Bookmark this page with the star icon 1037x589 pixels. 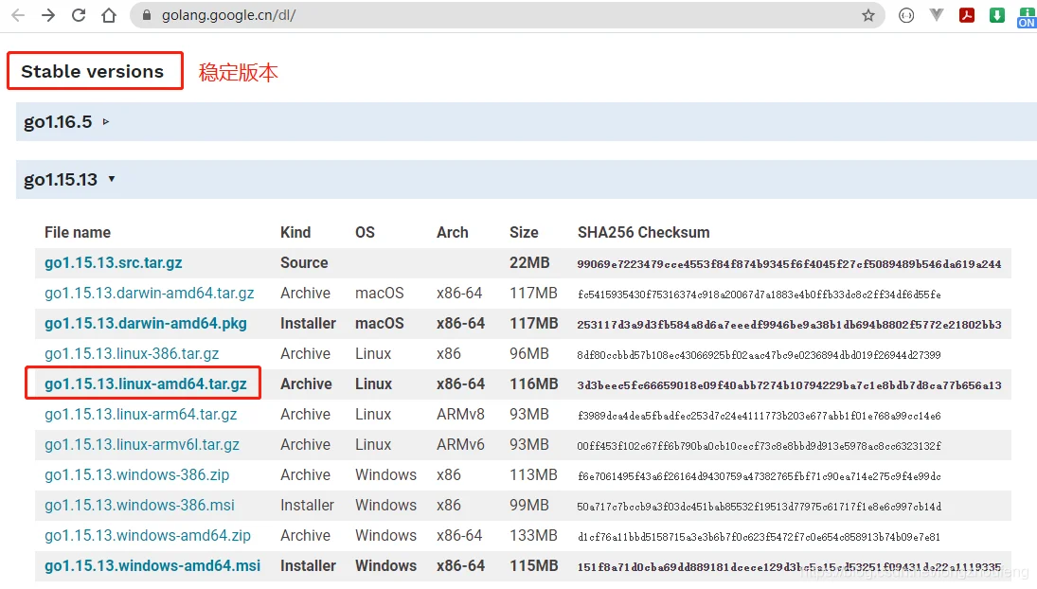[867, 16]
